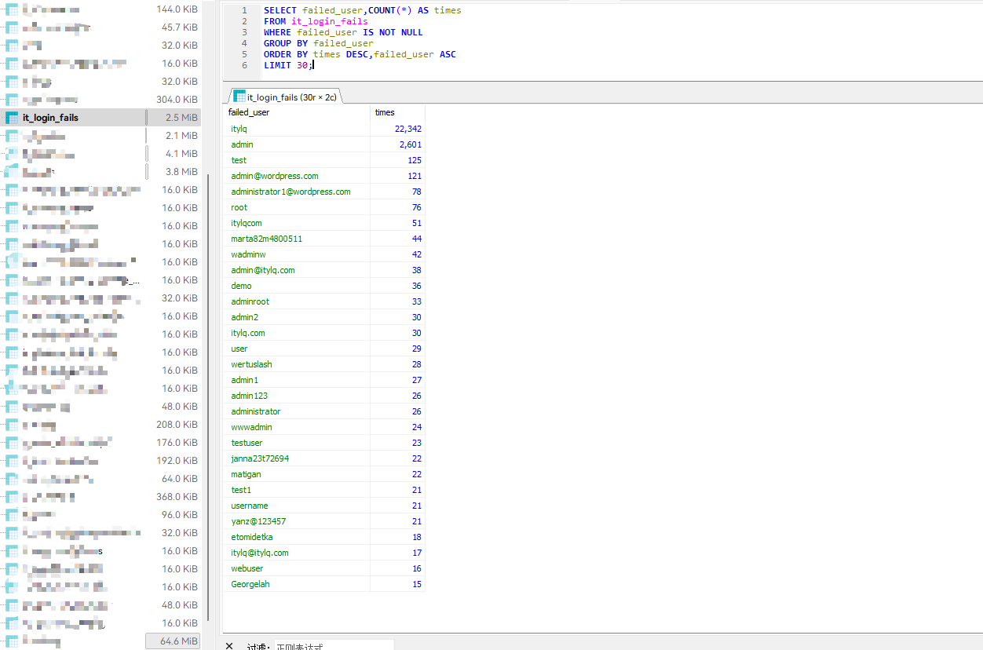
Task: Select the admin@wordpress.com result cell
Action: click(x=275, y=176)
